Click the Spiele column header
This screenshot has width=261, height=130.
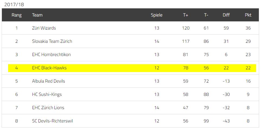[157, 15]
